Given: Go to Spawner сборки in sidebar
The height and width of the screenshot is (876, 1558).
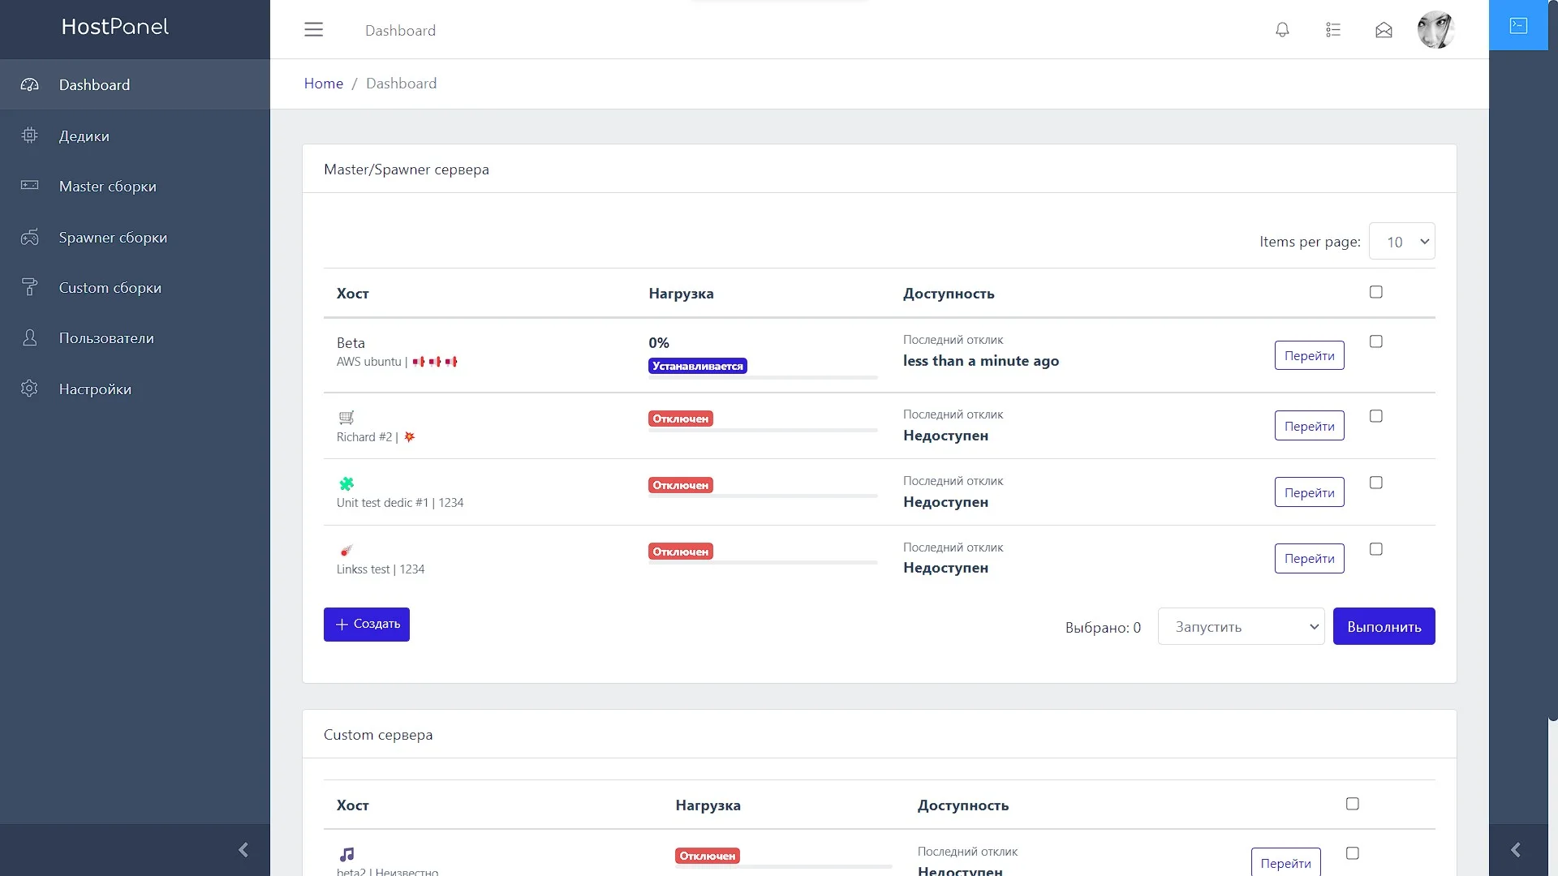Looking at the screenshot, I should pyautogui.click(x=113, y=238).
